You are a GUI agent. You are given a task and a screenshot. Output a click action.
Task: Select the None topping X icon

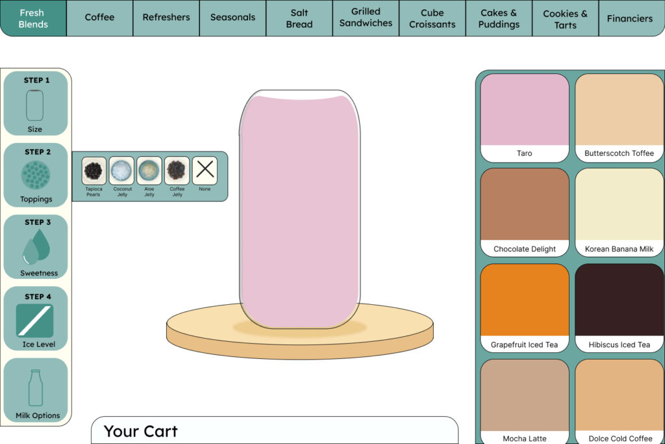point(205,170)
